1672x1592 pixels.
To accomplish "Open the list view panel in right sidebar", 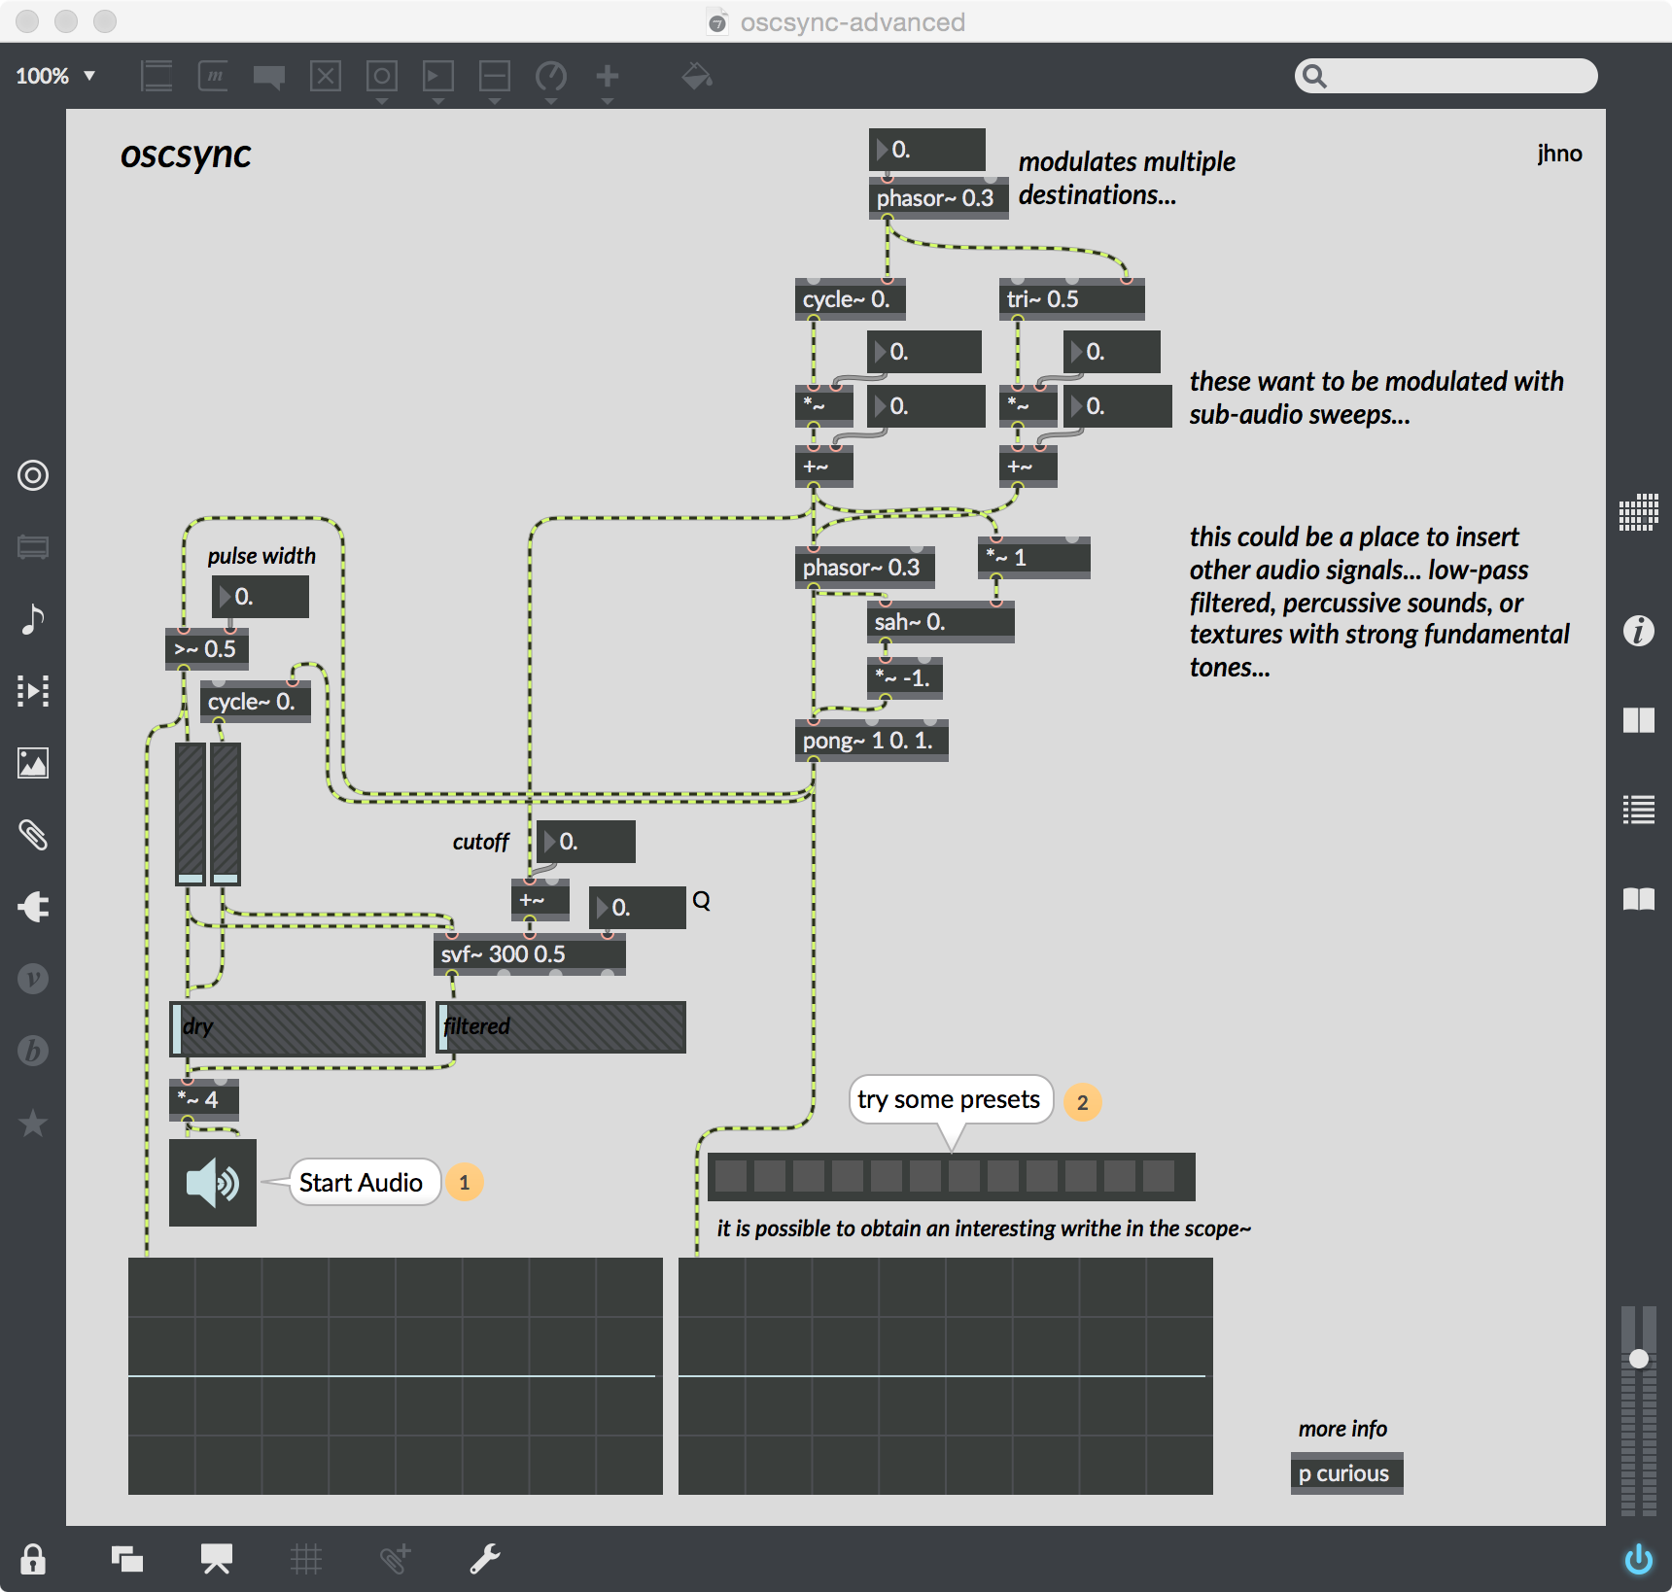I will 1638,810.
